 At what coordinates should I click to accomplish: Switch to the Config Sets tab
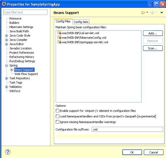pos(81,22)
